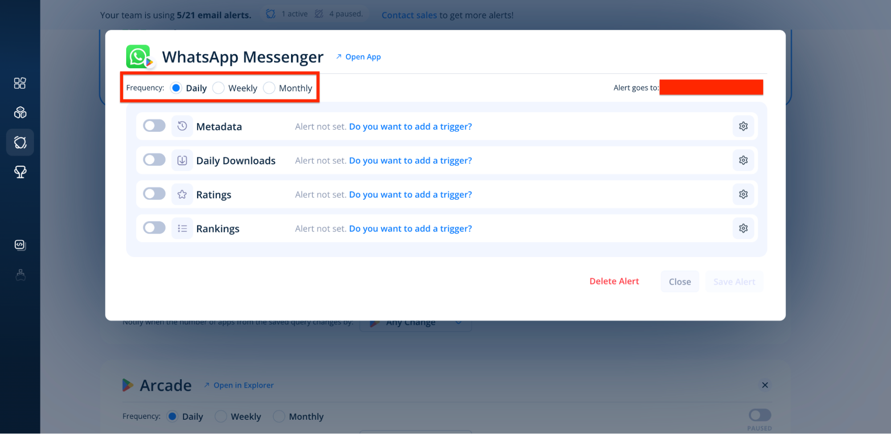Add a trigger for Rankings
The image size is (891, 434).
411,229
